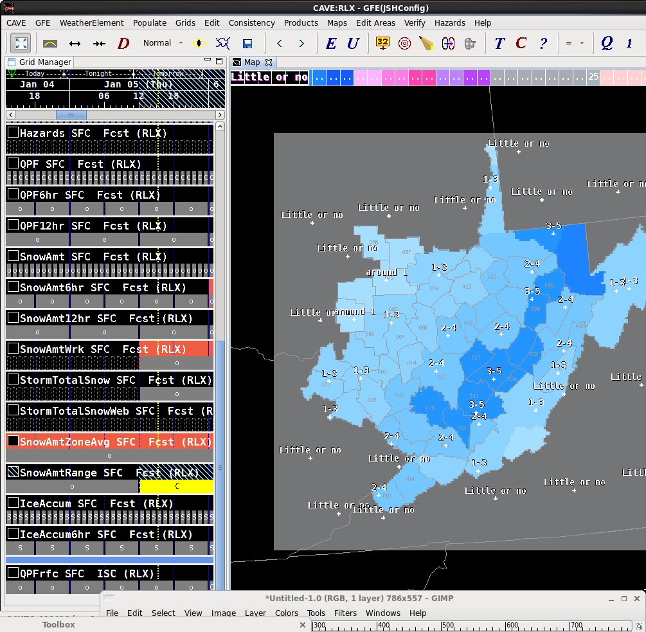Click the grid list scroll-up arrow

coord(220,127)
